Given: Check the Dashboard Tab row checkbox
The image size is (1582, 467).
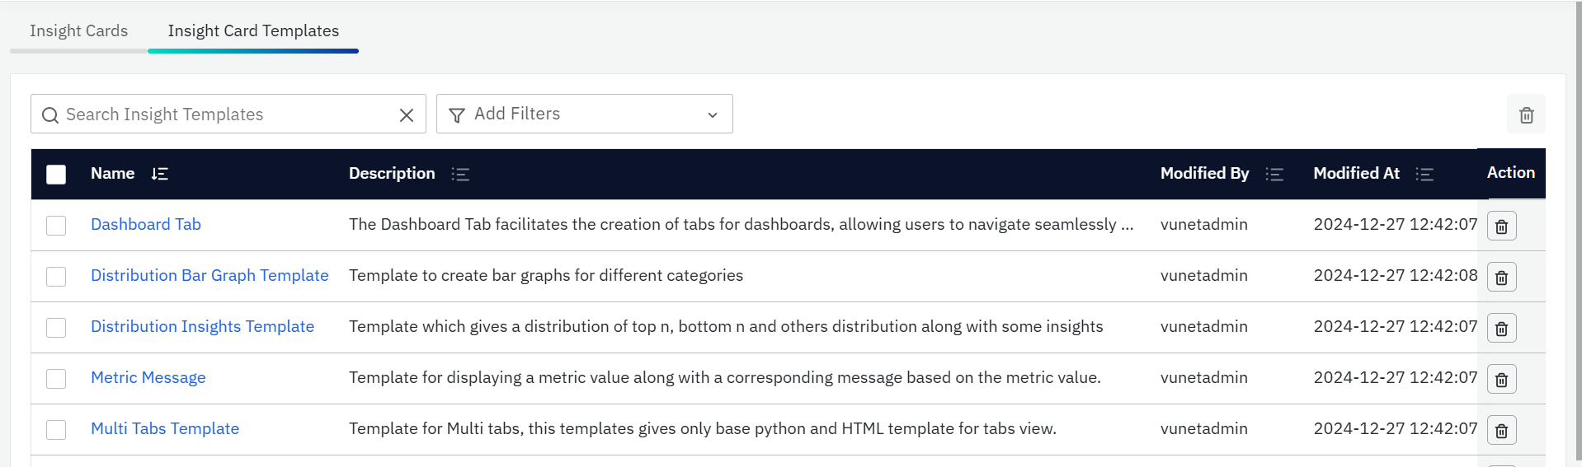Looking at the screenshot, I should [56, 225].
